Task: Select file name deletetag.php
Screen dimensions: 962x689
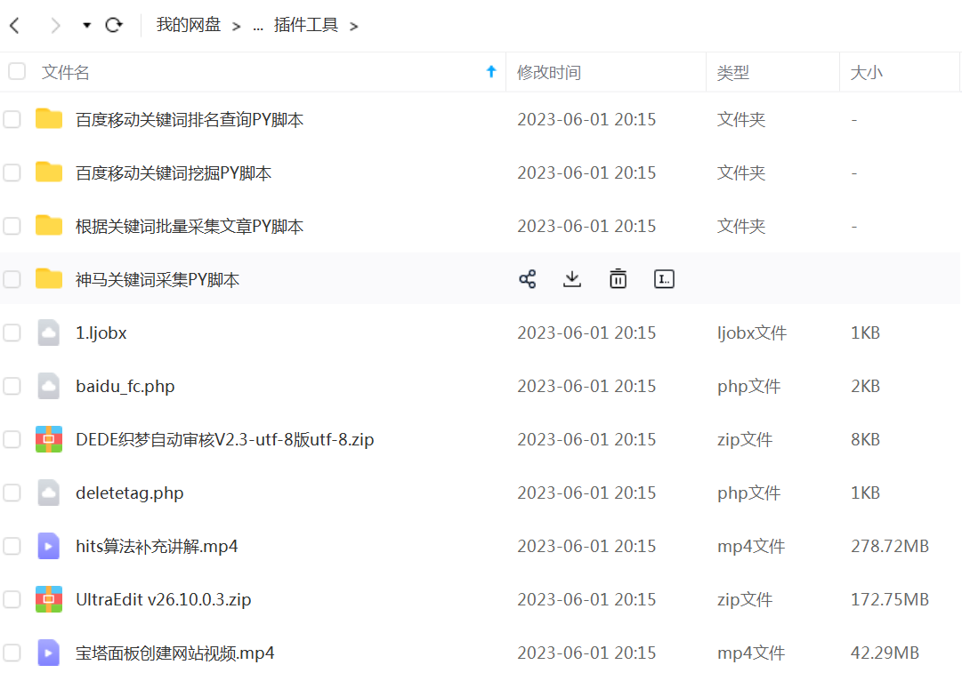Action: [x=129, y=493]
